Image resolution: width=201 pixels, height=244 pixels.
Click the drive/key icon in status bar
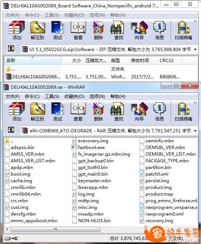point(11,238)
